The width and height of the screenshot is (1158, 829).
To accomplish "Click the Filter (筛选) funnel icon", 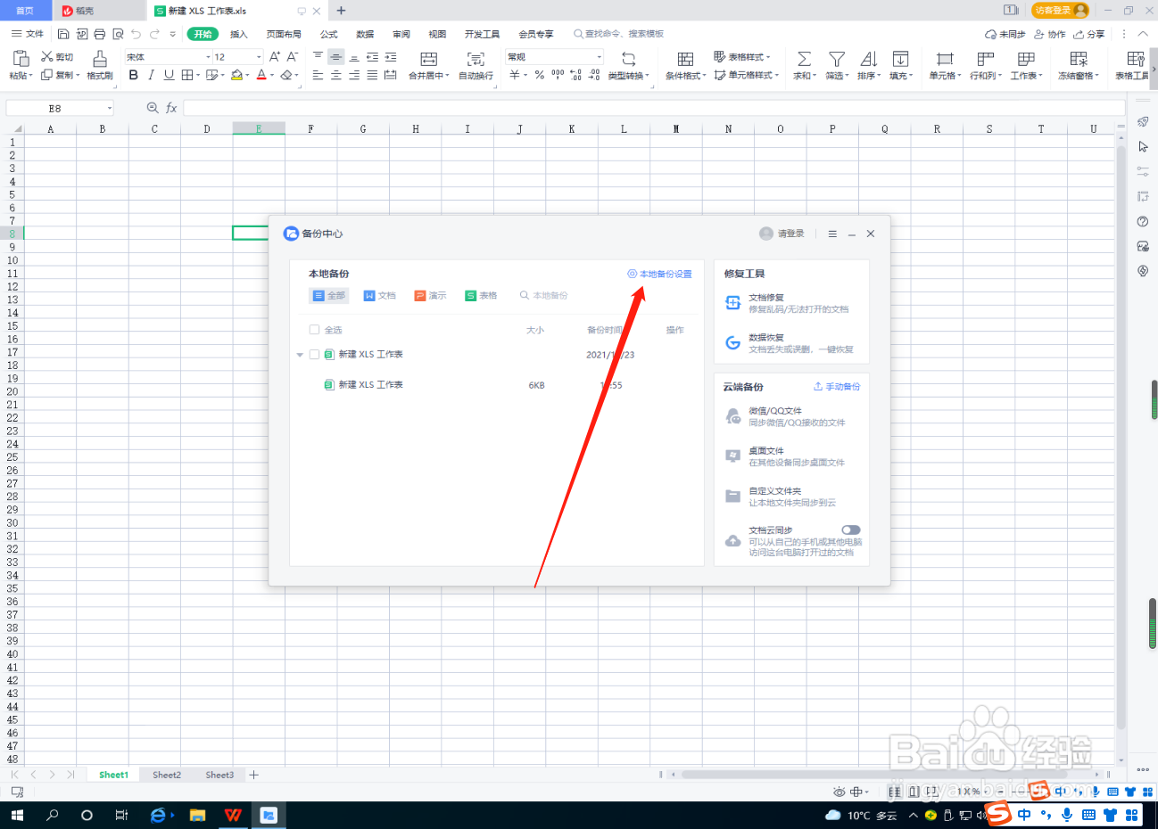I will click(836, 59).
